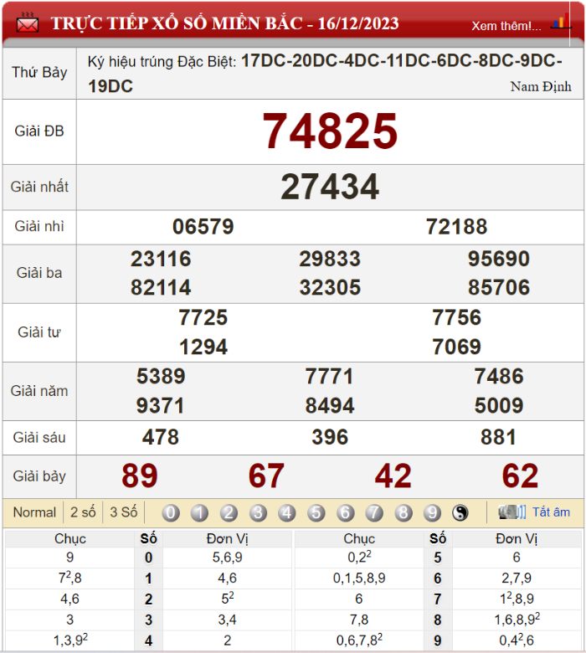Image resolution: width=586 pixels, height=653 pixels.
Task: Click the special codes text 17DC-20DC-4DC
Action: click(314, 61)
